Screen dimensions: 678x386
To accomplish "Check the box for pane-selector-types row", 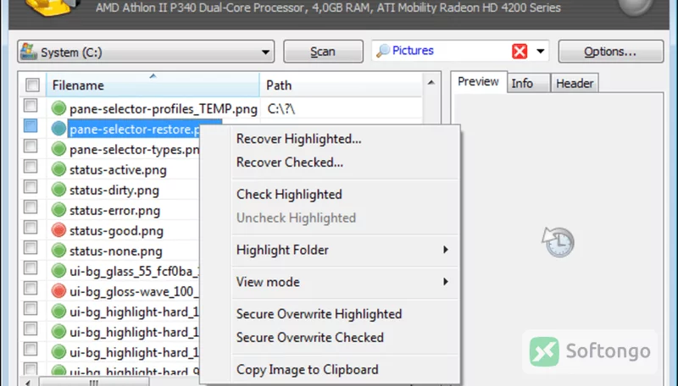I will click(31, 146).
